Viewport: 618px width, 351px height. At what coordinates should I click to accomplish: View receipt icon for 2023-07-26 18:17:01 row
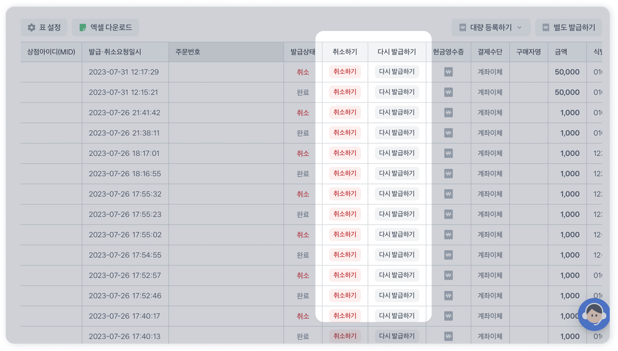pyautogui.click(x=448, y=153)
